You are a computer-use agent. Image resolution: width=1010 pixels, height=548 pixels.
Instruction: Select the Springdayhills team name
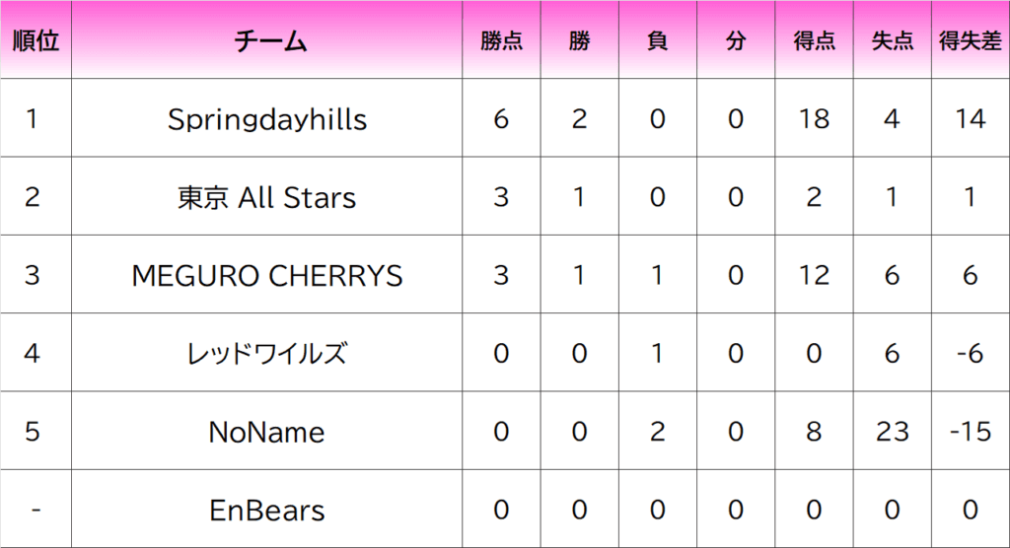(x=267, y=119)
